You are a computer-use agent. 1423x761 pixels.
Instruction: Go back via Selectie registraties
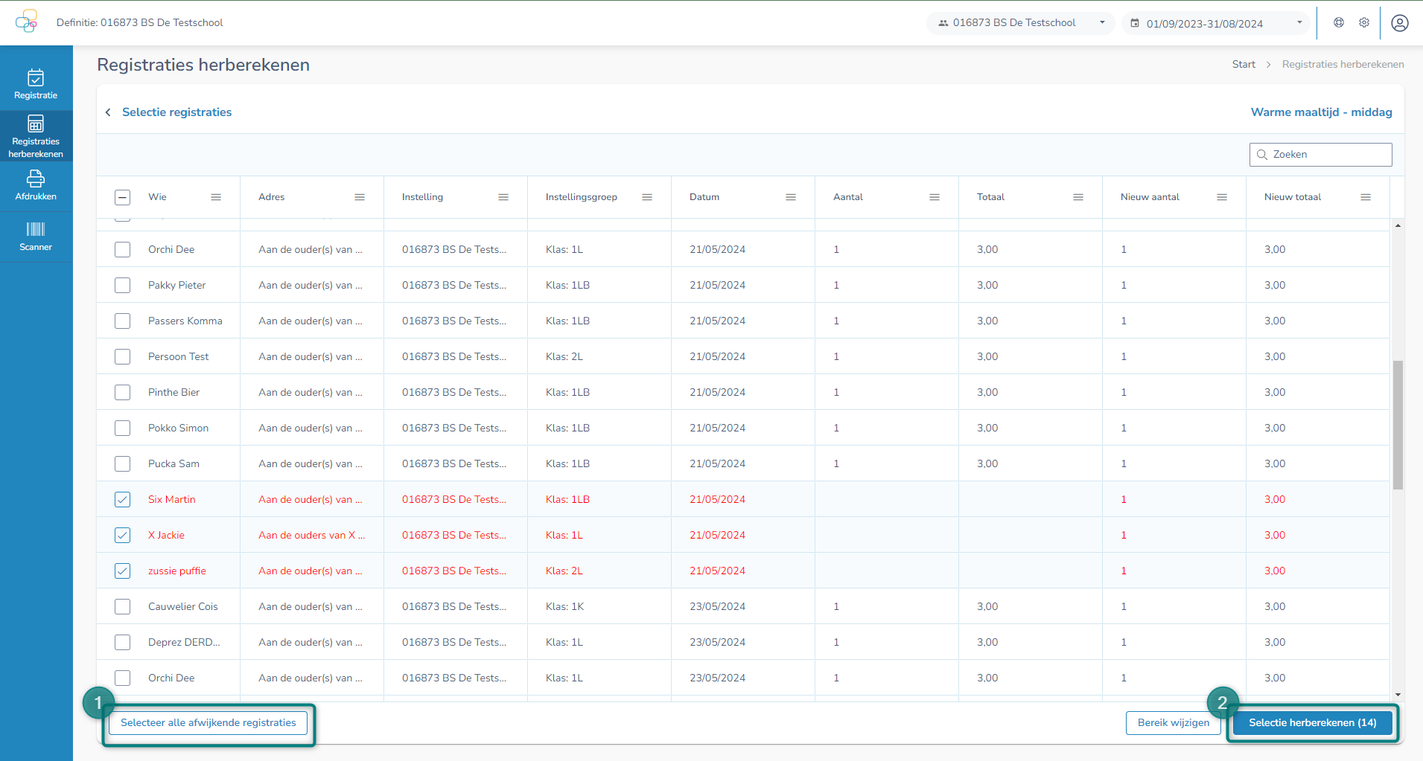click(176, 112)
